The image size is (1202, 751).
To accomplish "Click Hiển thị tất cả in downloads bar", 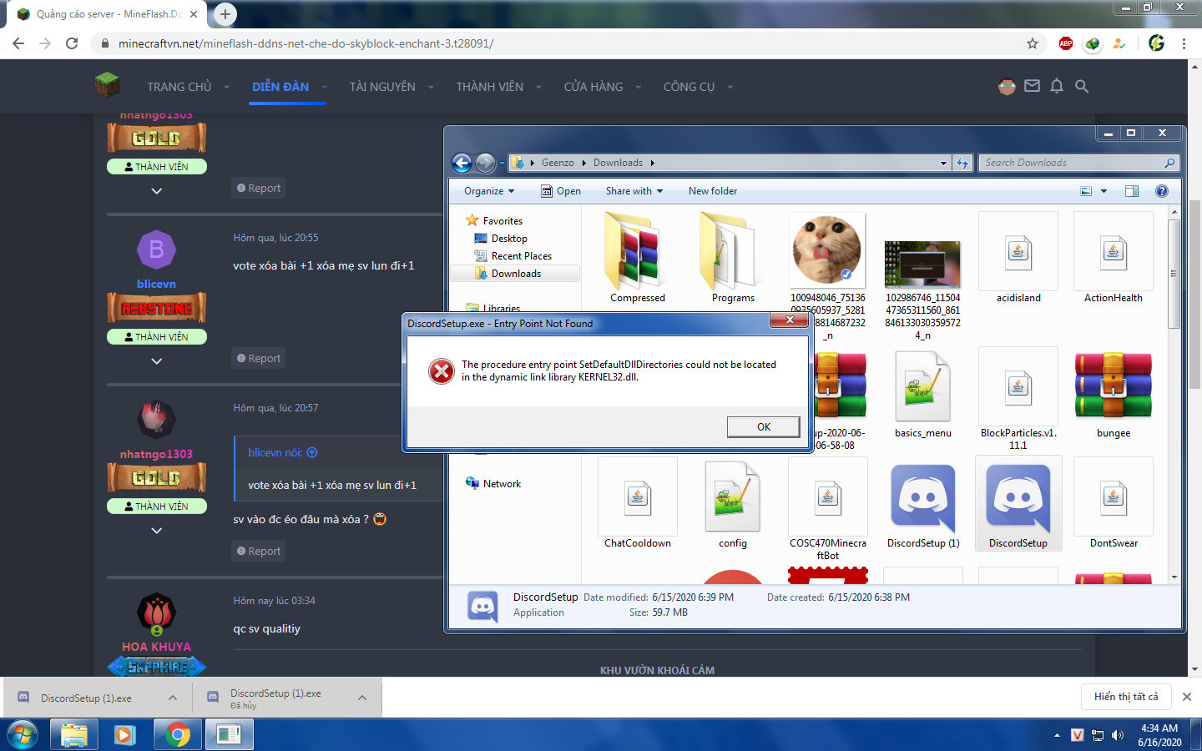I will (1126, 697).
